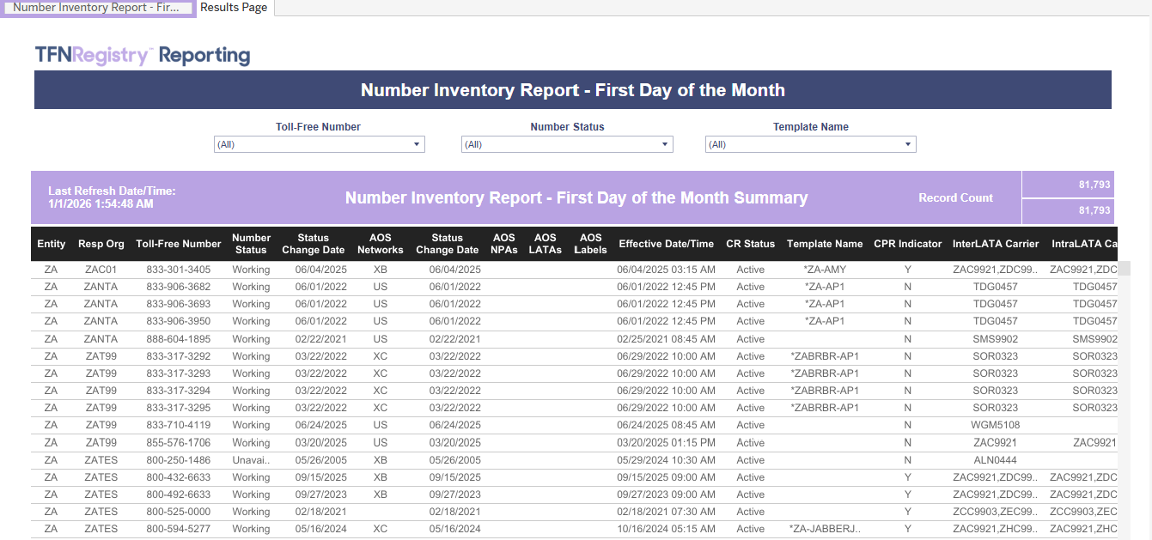Click the Template Name column header
Screen dimensions: 1152x540
click(825, 244)
